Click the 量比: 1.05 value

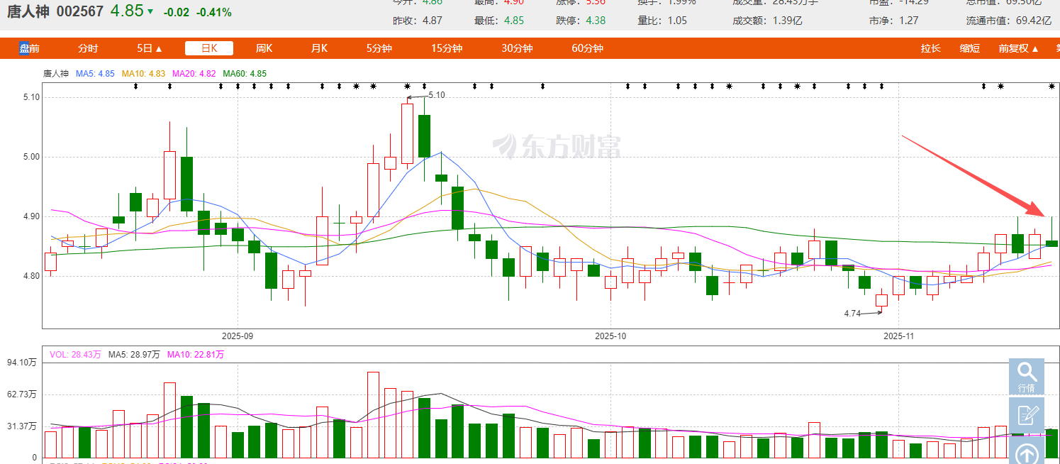pos(662,20)
